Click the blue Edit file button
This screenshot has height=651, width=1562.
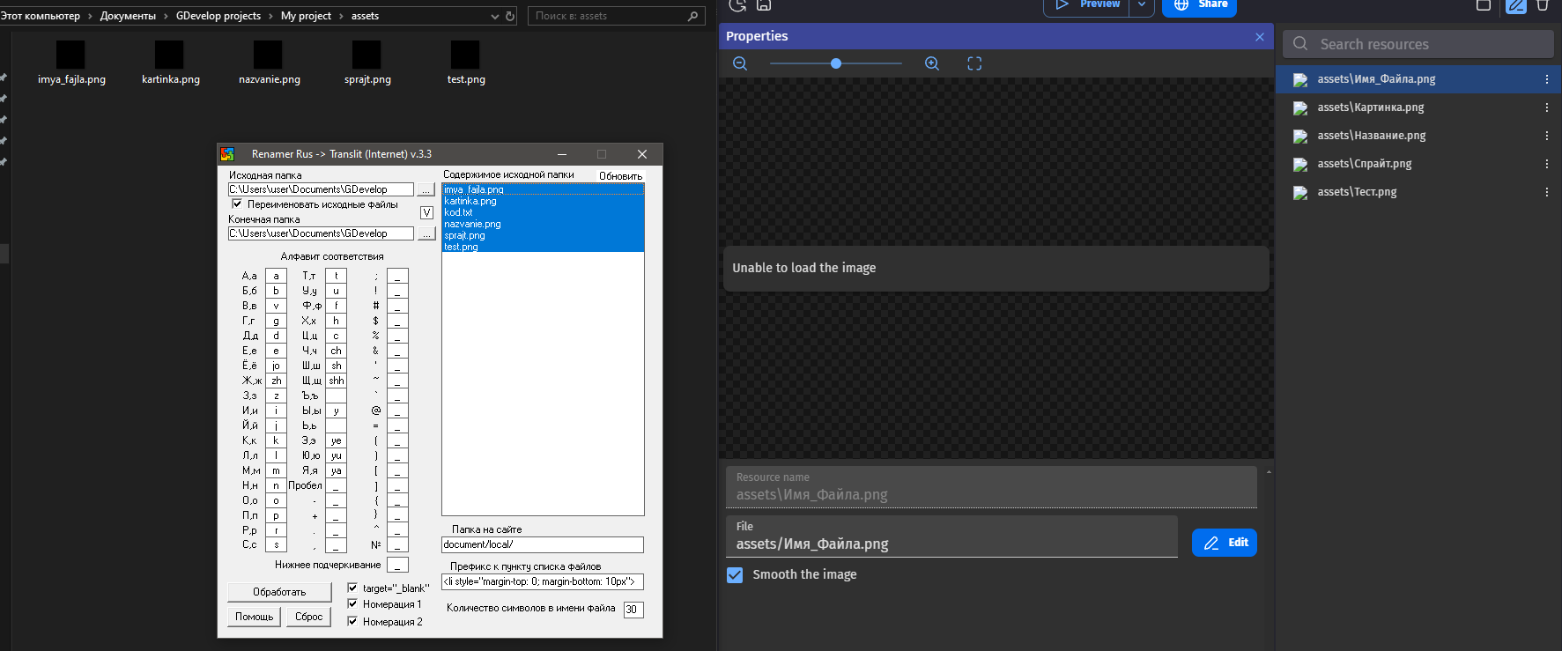(1224, 543)
